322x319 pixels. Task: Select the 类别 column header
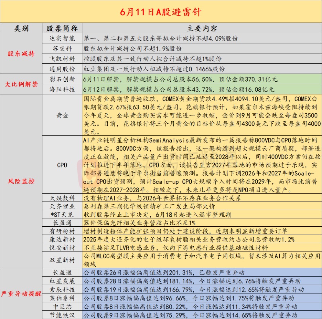tap(21, 28)
